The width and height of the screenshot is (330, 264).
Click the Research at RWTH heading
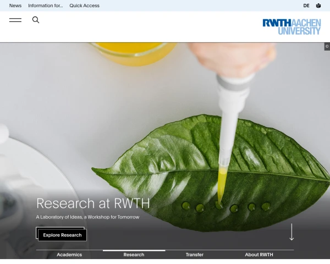coord(93,203)
